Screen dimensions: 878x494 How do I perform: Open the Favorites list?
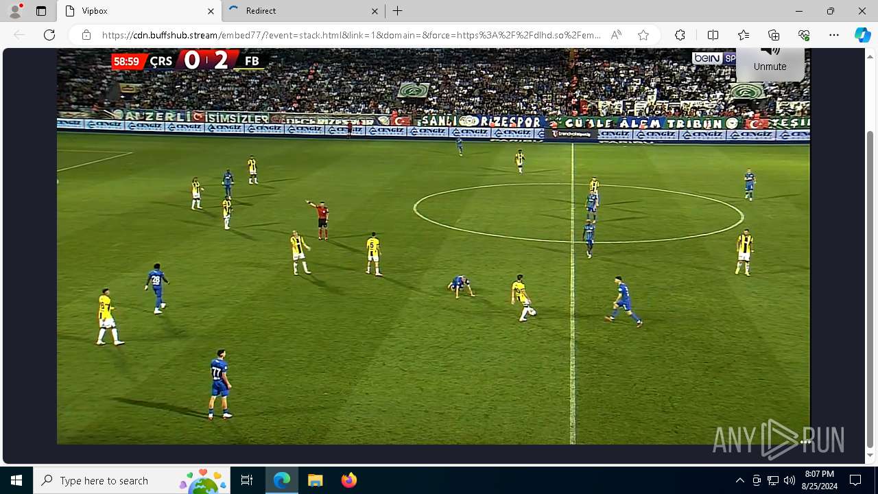744,35
